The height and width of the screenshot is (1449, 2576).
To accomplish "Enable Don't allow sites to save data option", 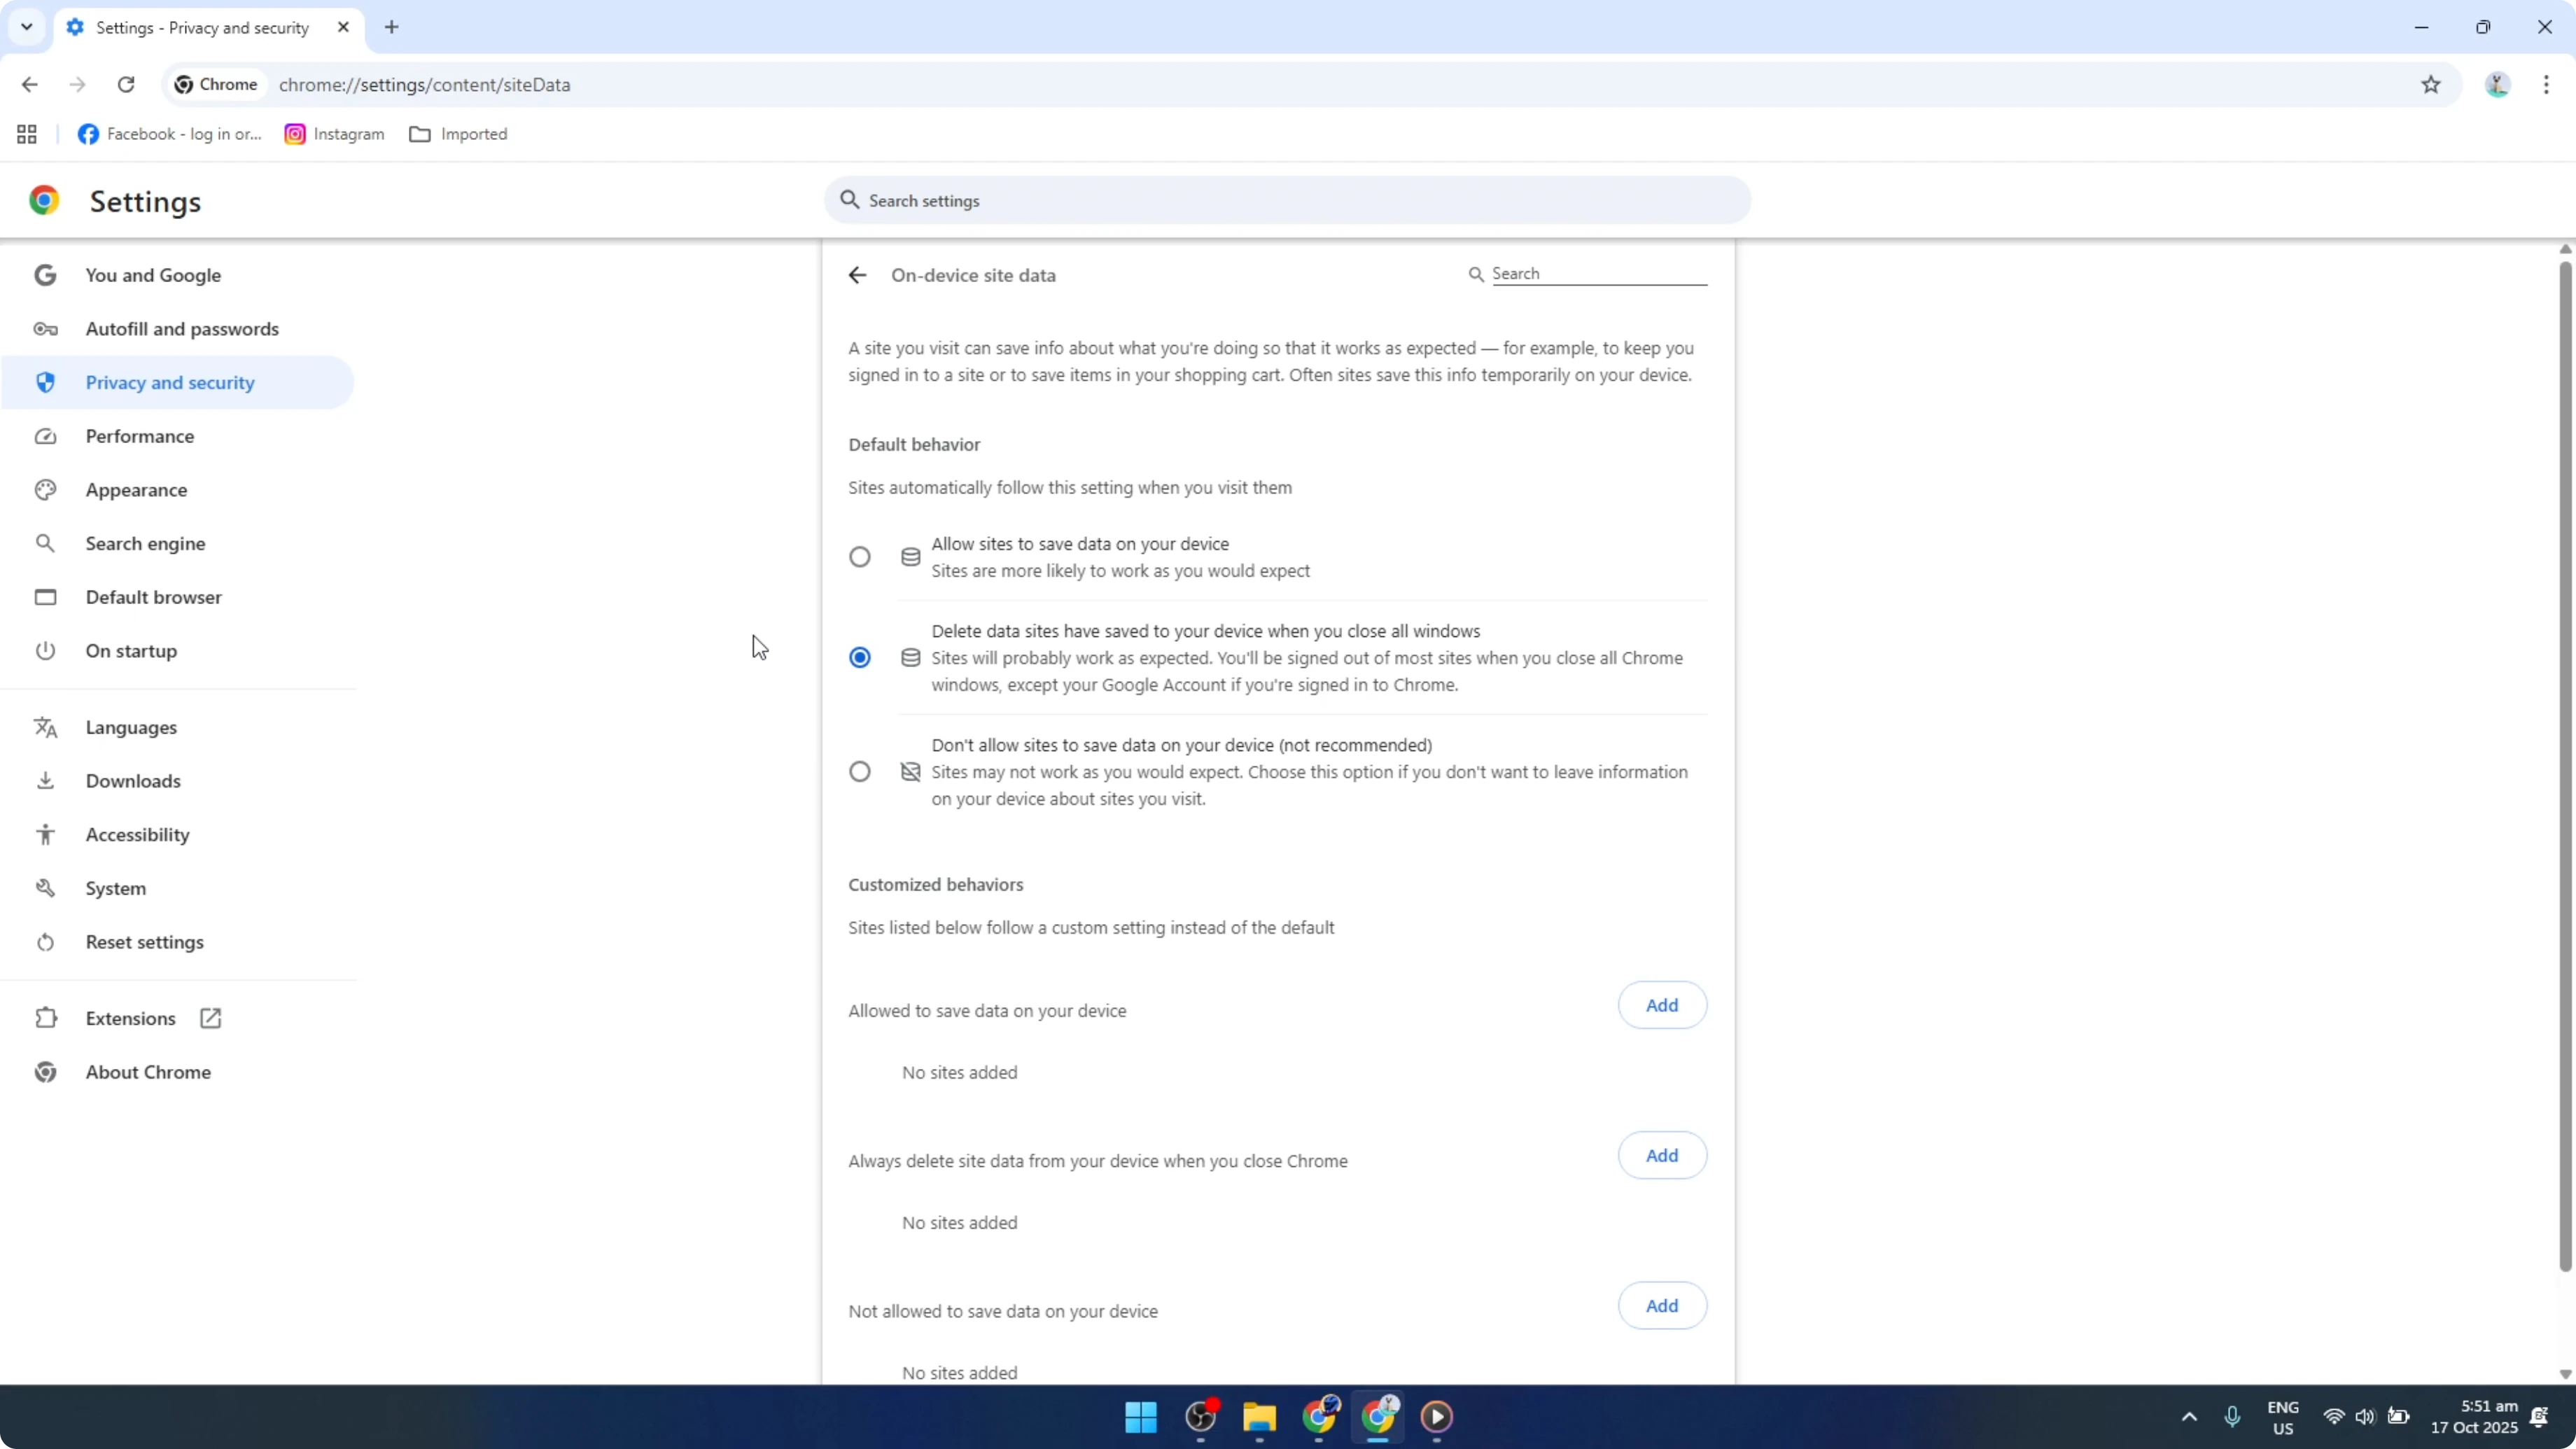I will pyautogui.click(x=860, y=771).
